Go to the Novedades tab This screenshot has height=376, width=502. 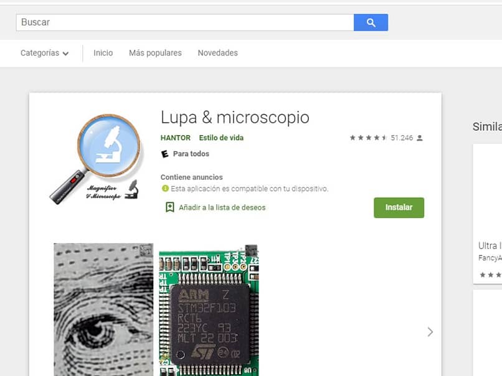218,53
